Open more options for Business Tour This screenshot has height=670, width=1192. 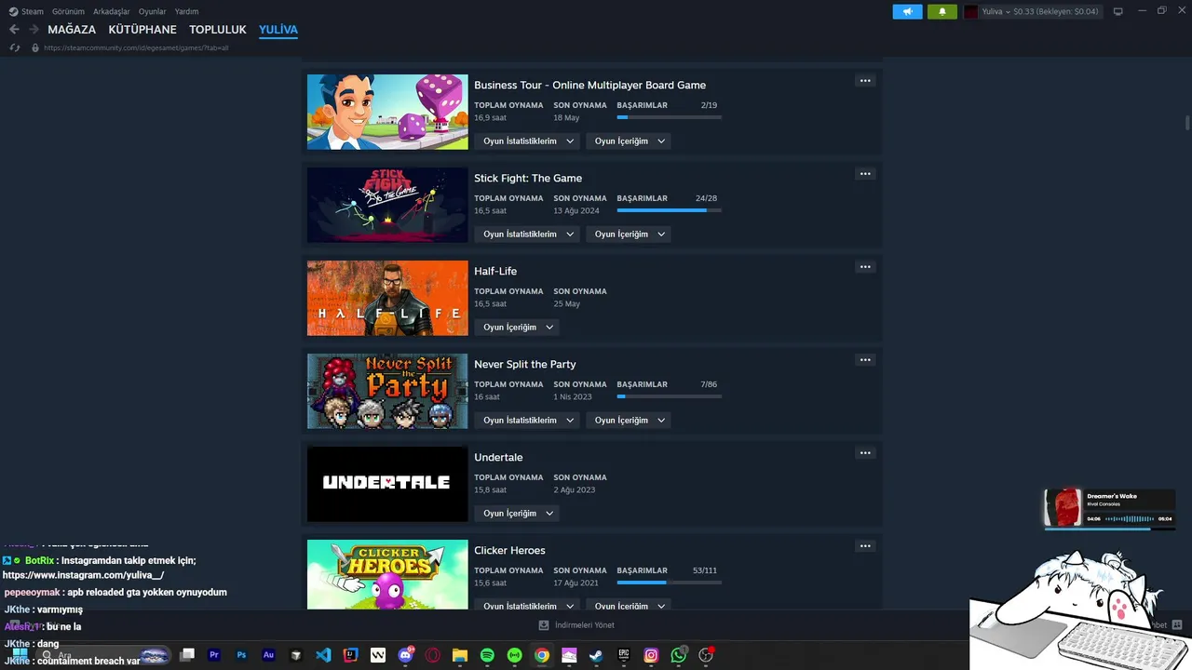865,81
